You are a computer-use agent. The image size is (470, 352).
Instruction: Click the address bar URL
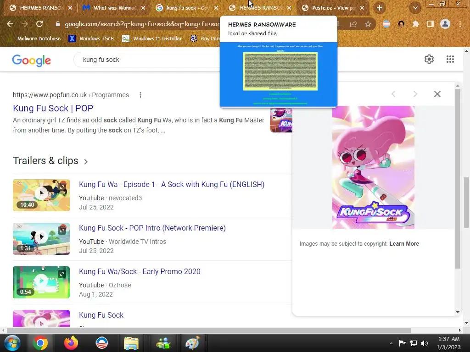[142, 24]
